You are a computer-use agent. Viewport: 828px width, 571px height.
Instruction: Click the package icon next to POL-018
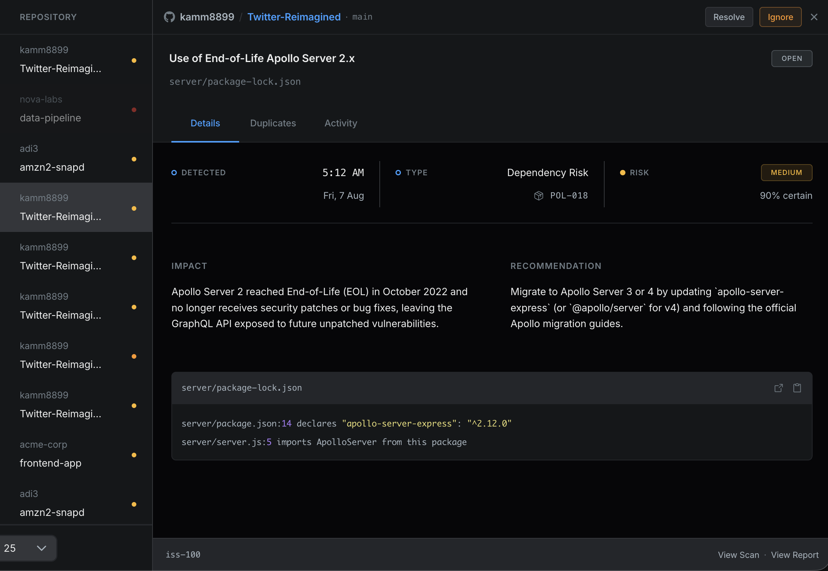[539, 196]
